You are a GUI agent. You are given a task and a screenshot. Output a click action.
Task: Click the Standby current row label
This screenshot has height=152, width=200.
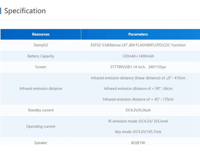coord(41,110)
